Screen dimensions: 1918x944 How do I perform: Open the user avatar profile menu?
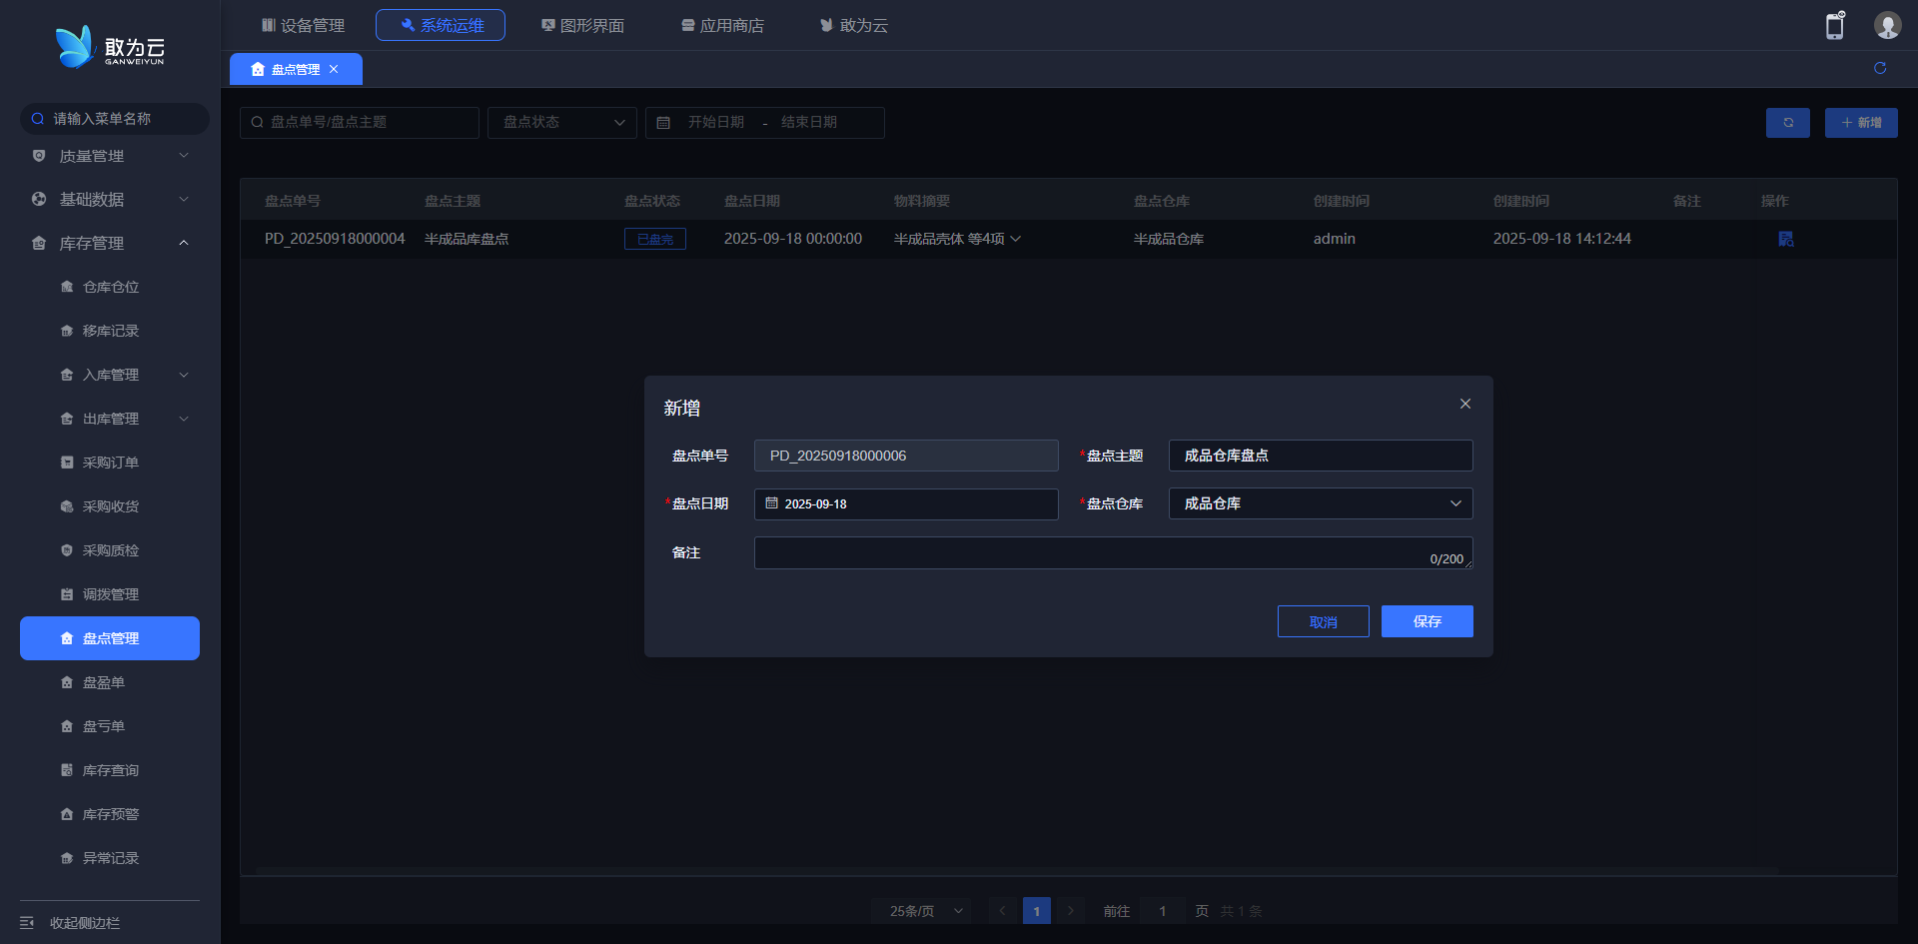1886,26
